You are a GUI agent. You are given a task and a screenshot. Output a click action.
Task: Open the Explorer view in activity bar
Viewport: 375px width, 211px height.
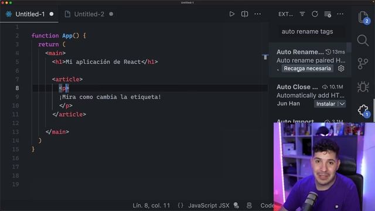pos(363,18)
